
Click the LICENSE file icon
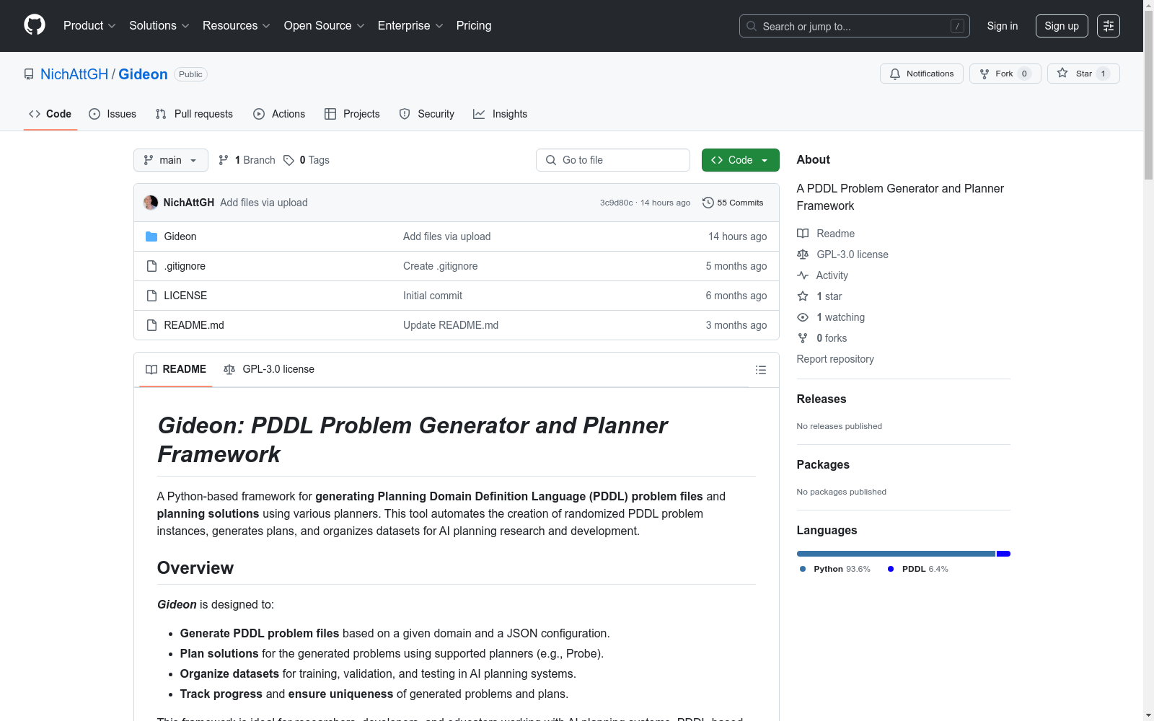pyautogui.click(x=151, y=296)
